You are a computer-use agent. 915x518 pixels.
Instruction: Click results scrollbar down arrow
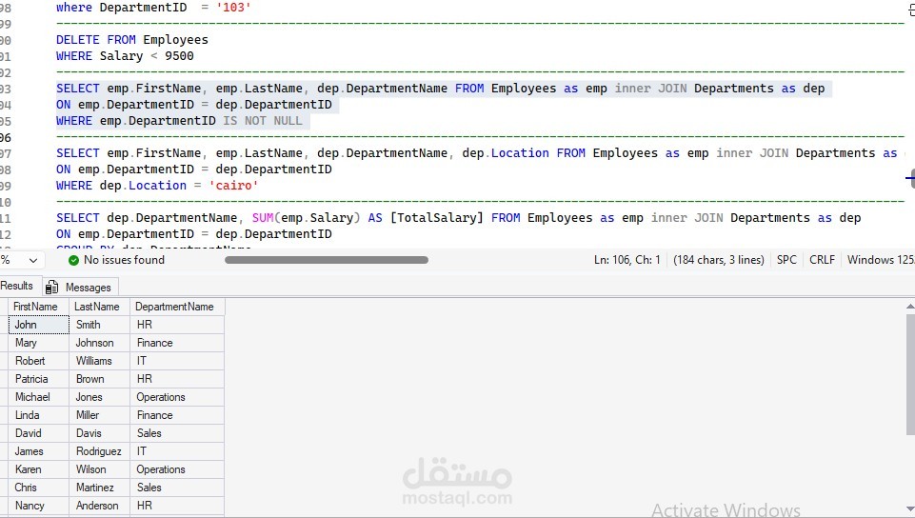910,508
